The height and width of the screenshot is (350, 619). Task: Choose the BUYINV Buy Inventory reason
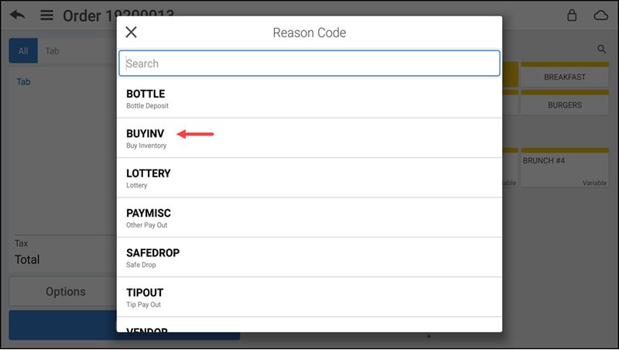(x=309, y=139)
